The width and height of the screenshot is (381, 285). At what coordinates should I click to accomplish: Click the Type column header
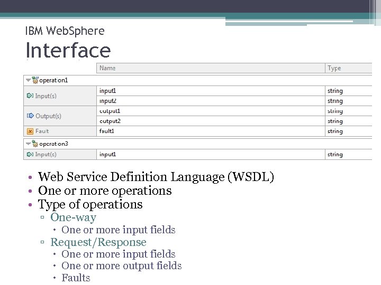pyautogui.click(x=348, y=68)
